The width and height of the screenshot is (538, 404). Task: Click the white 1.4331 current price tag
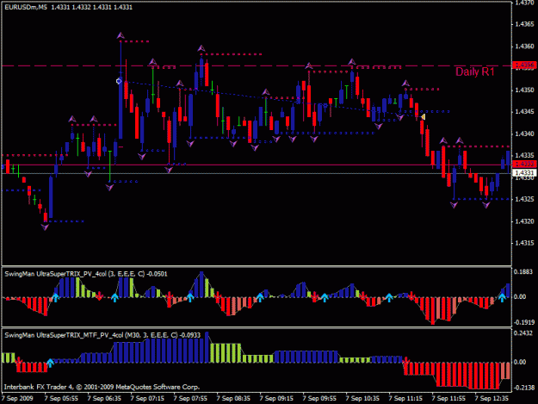(x=524, y=172)
